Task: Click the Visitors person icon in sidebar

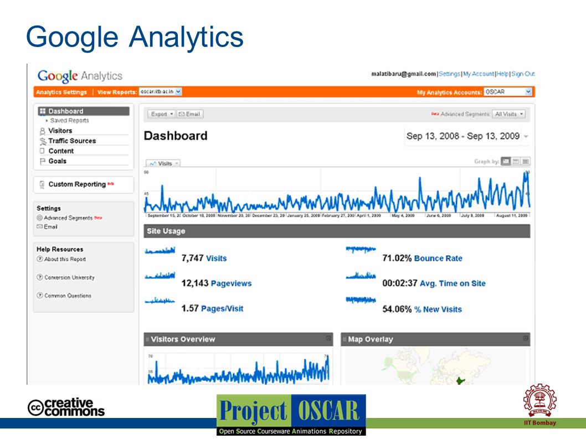Action: (x=42, y=131)
